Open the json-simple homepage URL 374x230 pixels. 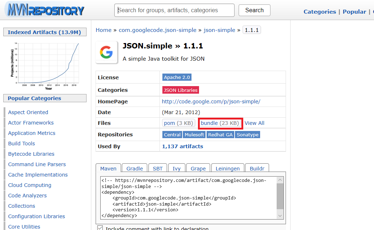pyautogui.click(x=211, y=102)
